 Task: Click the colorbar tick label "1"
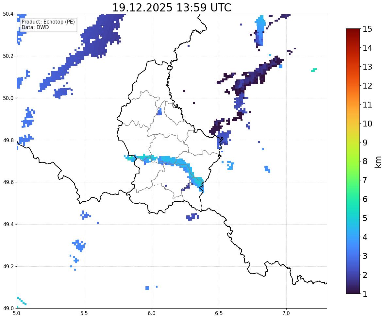[365, 294]
